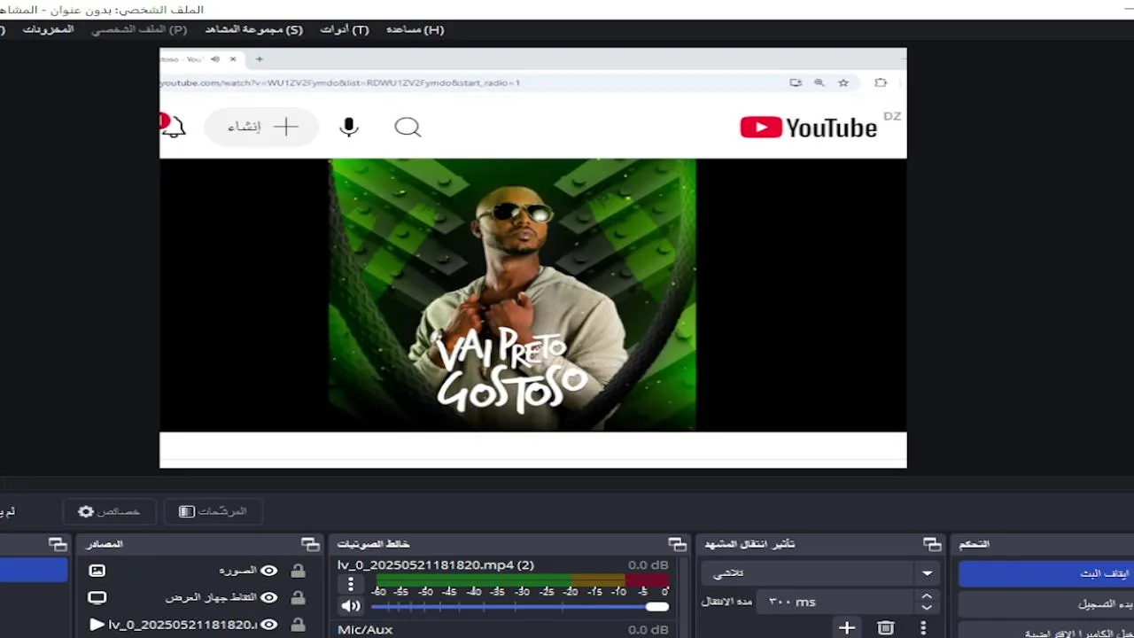Click the lv_0_20250521181820.mp4 (2) mixer label

coord(436,565)
